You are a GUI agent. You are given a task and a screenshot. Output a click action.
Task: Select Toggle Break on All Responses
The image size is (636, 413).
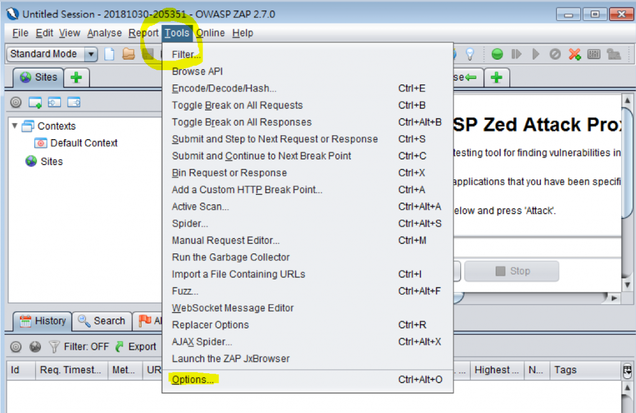[307, 122]
